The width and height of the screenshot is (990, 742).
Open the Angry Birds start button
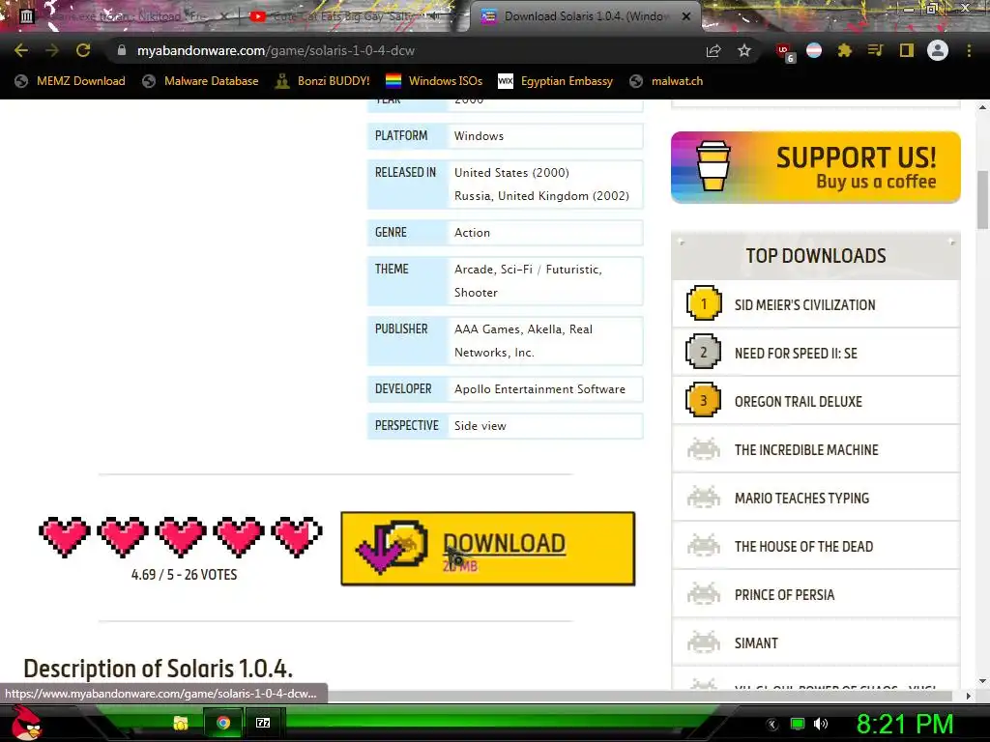tap(26, 723)
